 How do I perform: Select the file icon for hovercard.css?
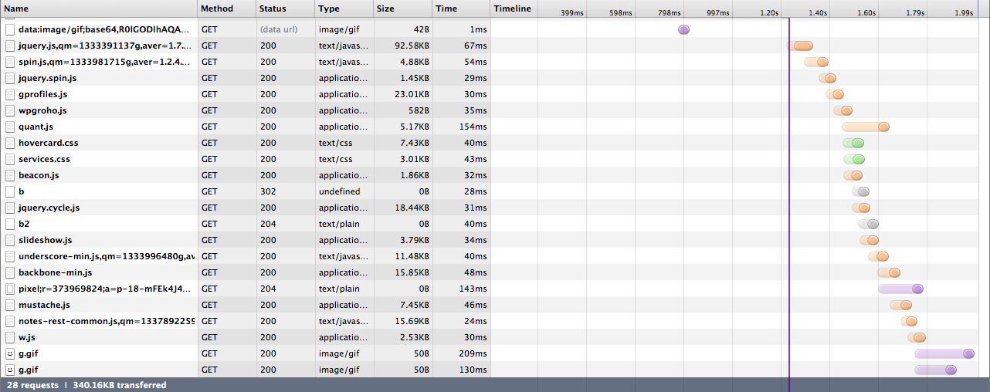click(x=10, y=143)
